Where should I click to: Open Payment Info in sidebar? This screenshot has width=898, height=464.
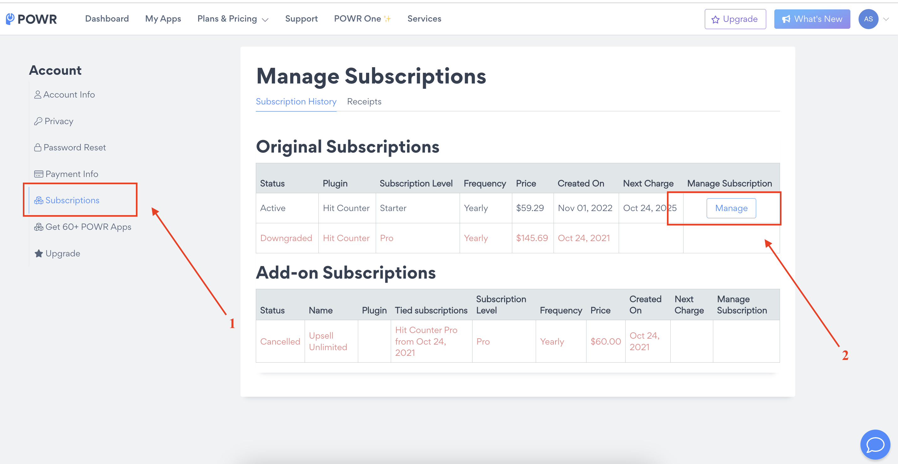pyautogui.click(x=66, y=174)
